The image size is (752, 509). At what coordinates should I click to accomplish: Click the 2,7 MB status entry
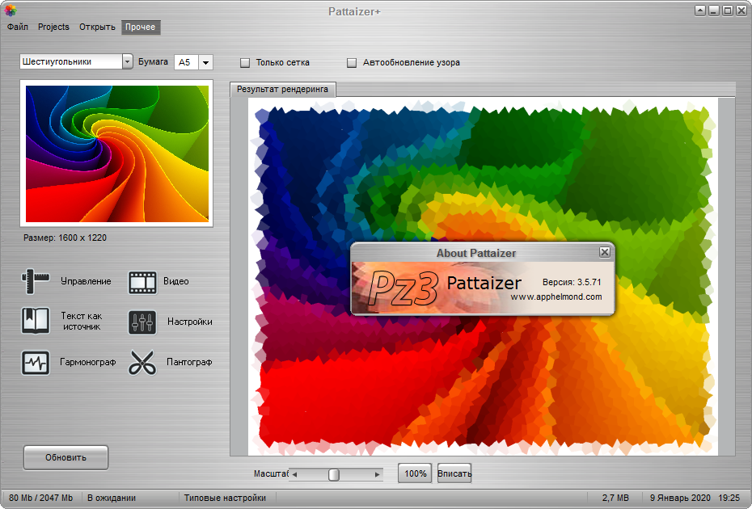(615, 498)
